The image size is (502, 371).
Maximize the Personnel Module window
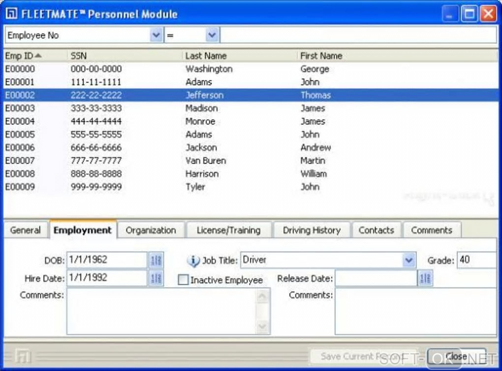470,14
